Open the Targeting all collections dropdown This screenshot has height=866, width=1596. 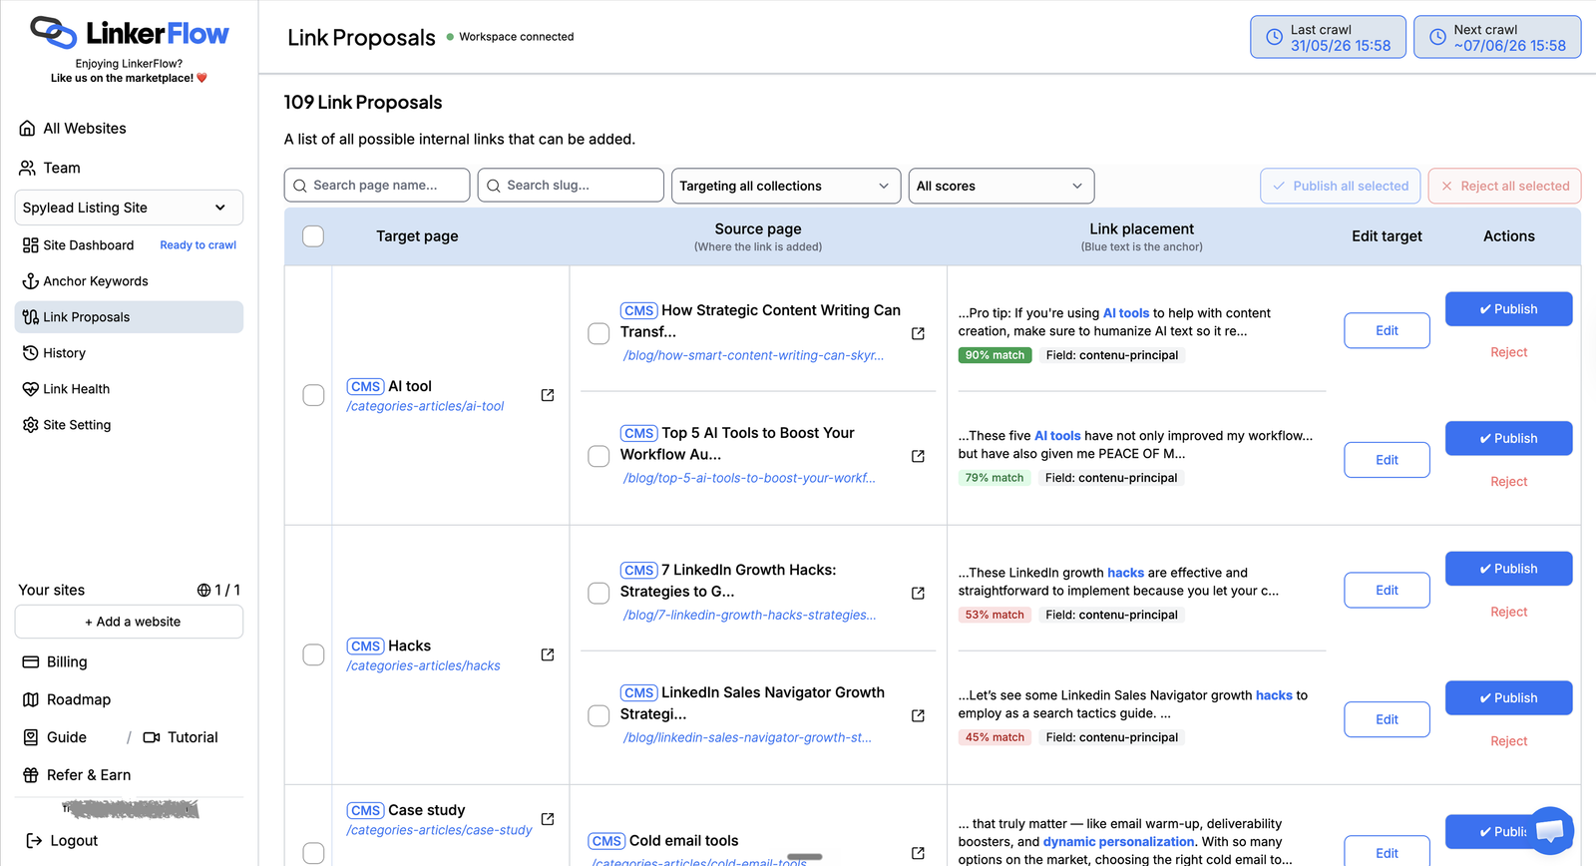tap(786, 186)
